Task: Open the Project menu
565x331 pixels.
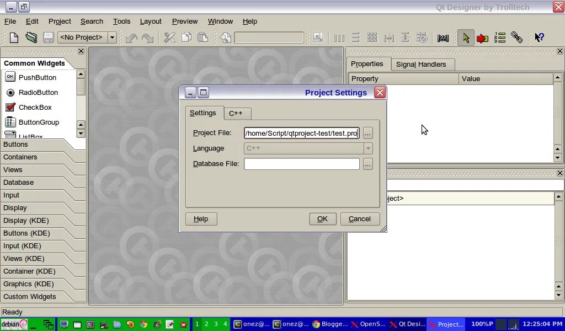Action: 60,22
